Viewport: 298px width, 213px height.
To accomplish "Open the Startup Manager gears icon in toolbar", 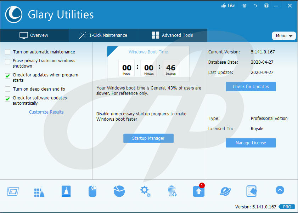I will 145,191.
